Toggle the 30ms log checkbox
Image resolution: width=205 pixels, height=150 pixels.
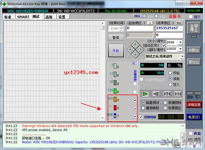(x=135, y=84)
